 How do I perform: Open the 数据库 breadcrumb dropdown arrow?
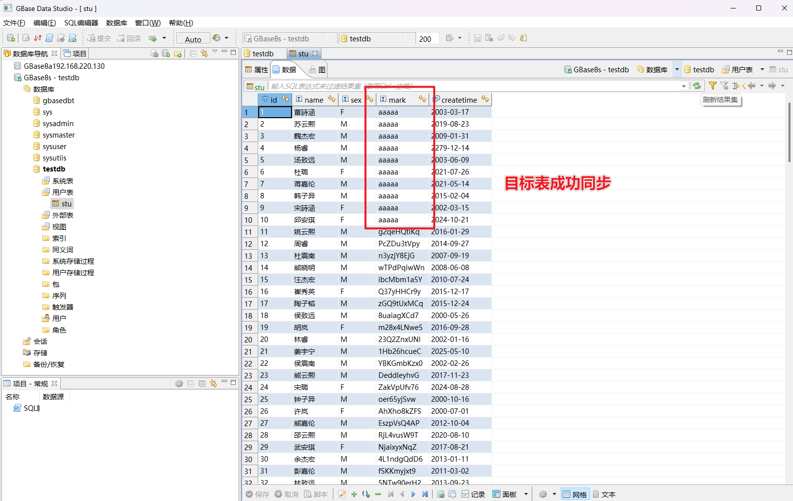[677, 69]
